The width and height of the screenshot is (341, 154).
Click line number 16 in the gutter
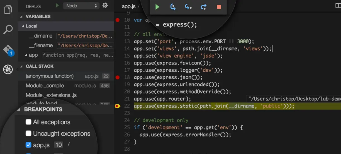click(127, 63)
